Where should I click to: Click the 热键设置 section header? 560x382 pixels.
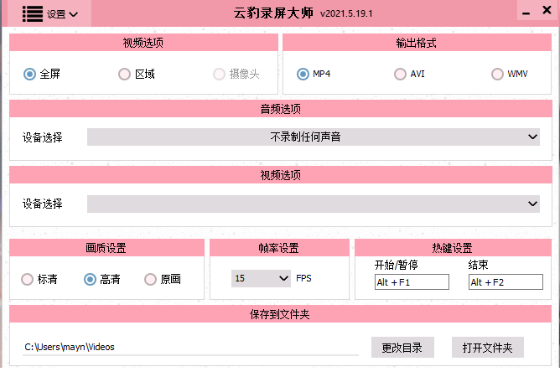(453, 248)
